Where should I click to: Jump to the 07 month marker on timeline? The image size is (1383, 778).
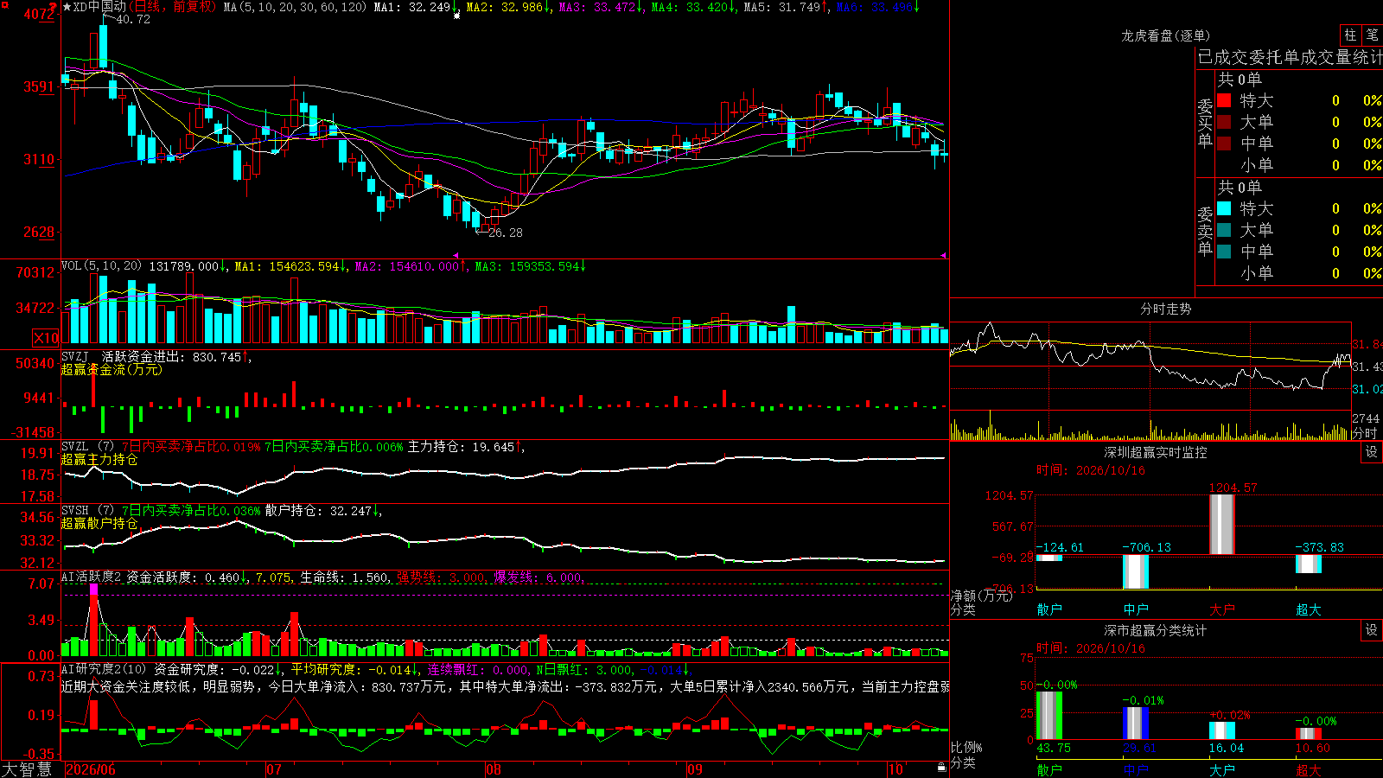(273, 769)
